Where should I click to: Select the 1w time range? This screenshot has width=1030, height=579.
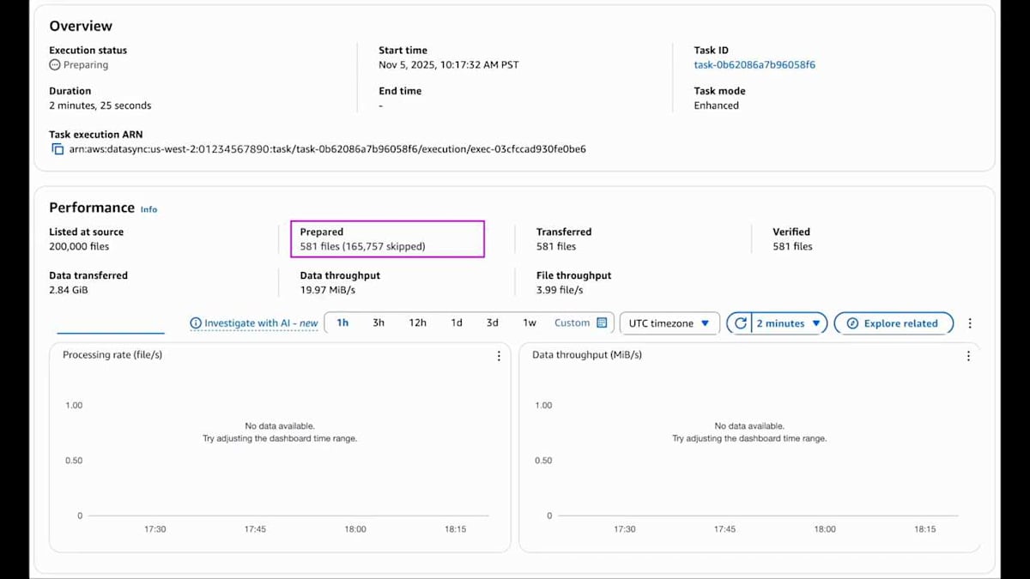pos(530,323)
